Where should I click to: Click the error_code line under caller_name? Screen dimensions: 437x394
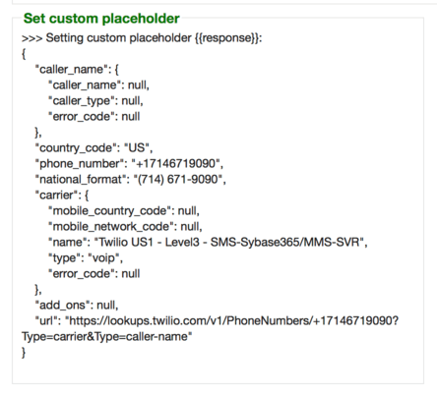[x=94, y=117]
